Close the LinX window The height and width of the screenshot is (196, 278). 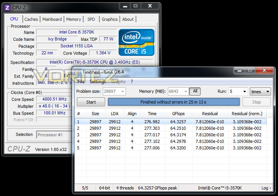(x=264, y=70)
